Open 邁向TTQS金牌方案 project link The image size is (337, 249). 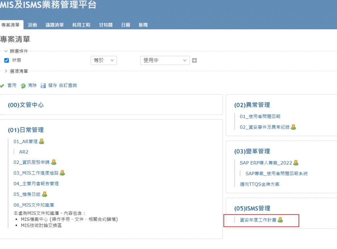click(259, 184)
